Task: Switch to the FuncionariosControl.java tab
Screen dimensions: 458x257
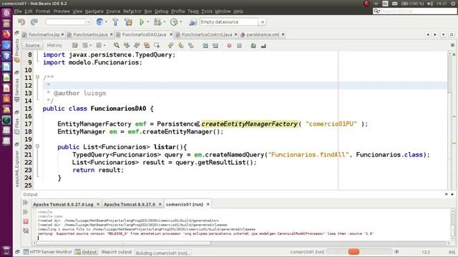Action: pyautogui.click(x=207, y=34)
